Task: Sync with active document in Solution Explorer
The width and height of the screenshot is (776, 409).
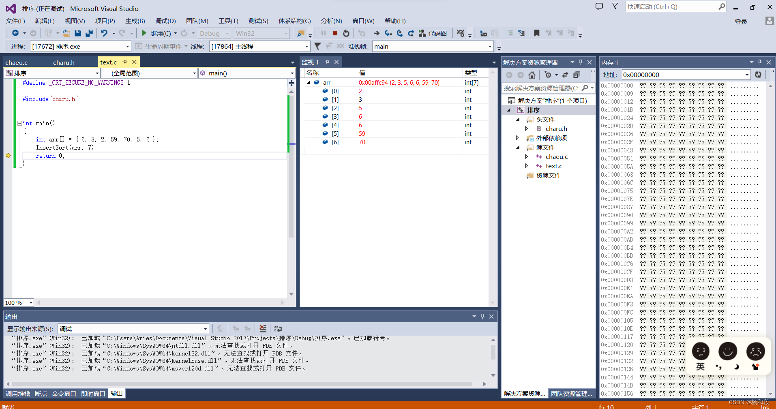Action: pyautogui.click(x=565, y=75)
